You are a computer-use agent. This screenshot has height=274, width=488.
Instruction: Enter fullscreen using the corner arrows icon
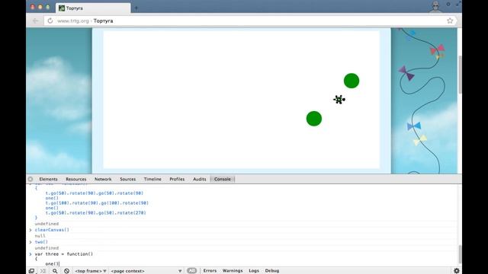point(458,4)
